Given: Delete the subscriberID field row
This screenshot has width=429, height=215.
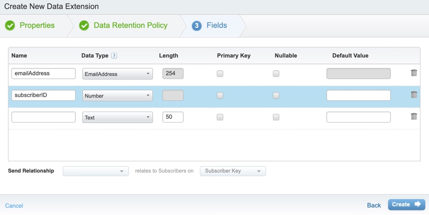Looking at the screenshot, I should (414, 95).
